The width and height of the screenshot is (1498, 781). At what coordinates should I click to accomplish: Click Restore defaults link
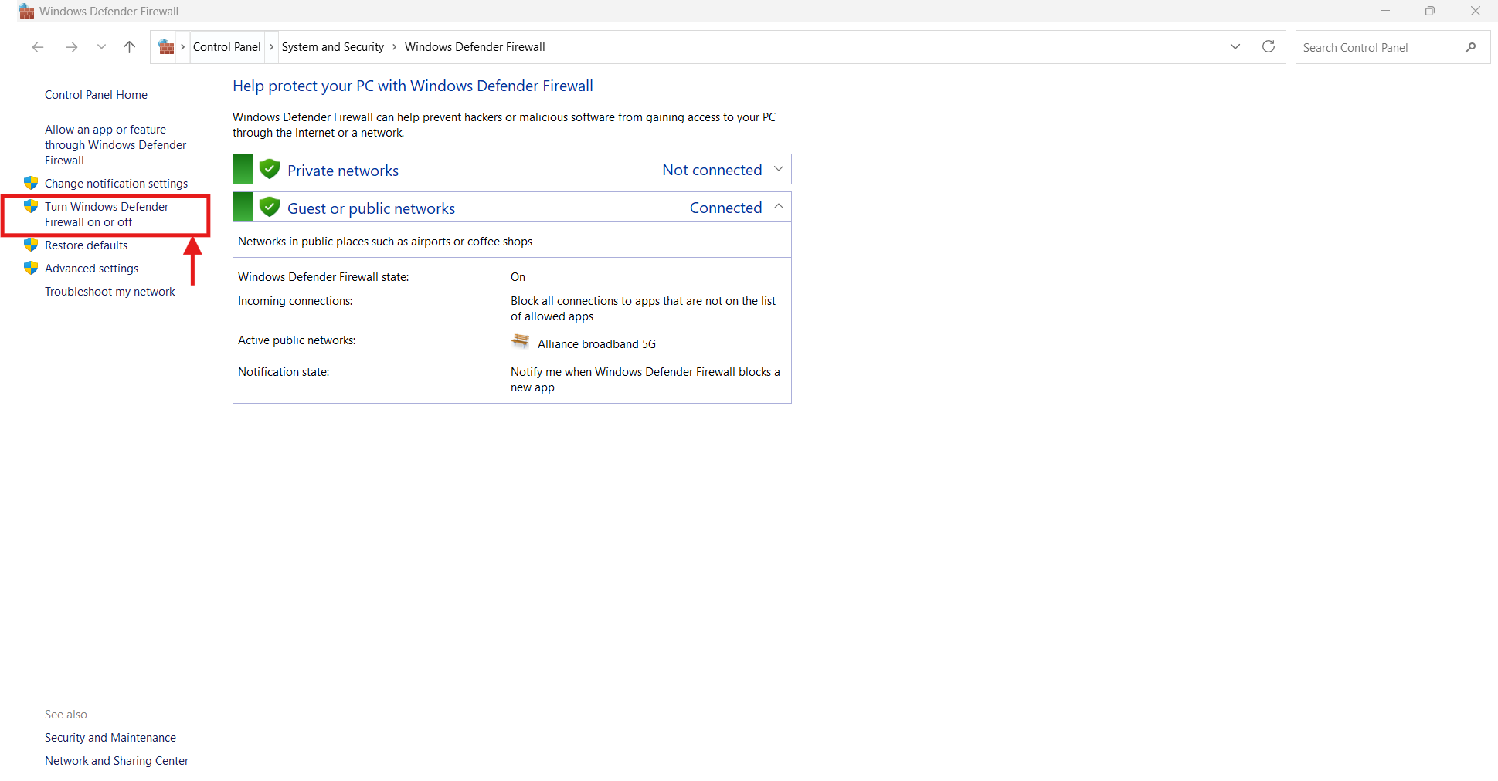(86, 245)
